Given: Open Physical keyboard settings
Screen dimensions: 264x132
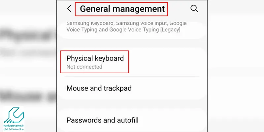Looking at the screenshot, I should tap(132, 62).
